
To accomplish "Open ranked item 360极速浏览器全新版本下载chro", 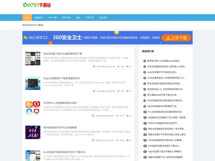I will click(x=164, y=146).
